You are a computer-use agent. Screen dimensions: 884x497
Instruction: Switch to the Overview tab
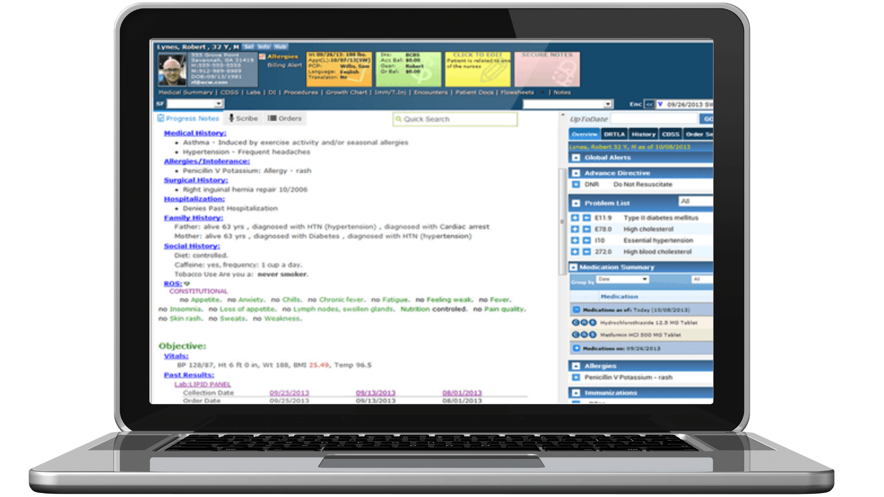pyautogui.click(x=584, y=134)
